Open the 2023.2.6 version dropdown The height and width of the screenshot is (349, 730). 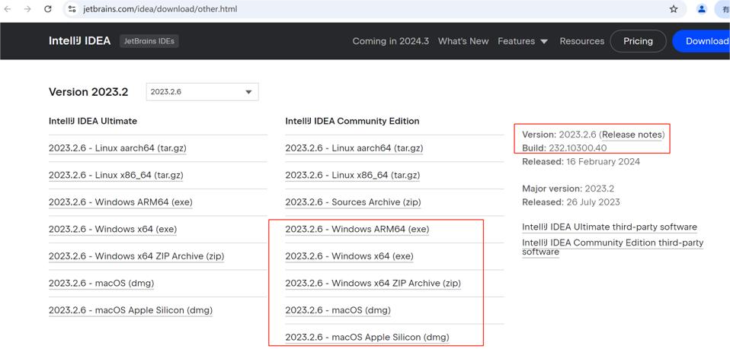[x=202, y=92]
